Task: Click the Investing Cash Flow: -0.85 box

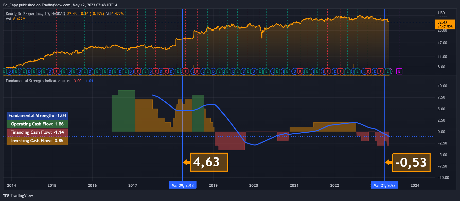Action: pos(37,141)
